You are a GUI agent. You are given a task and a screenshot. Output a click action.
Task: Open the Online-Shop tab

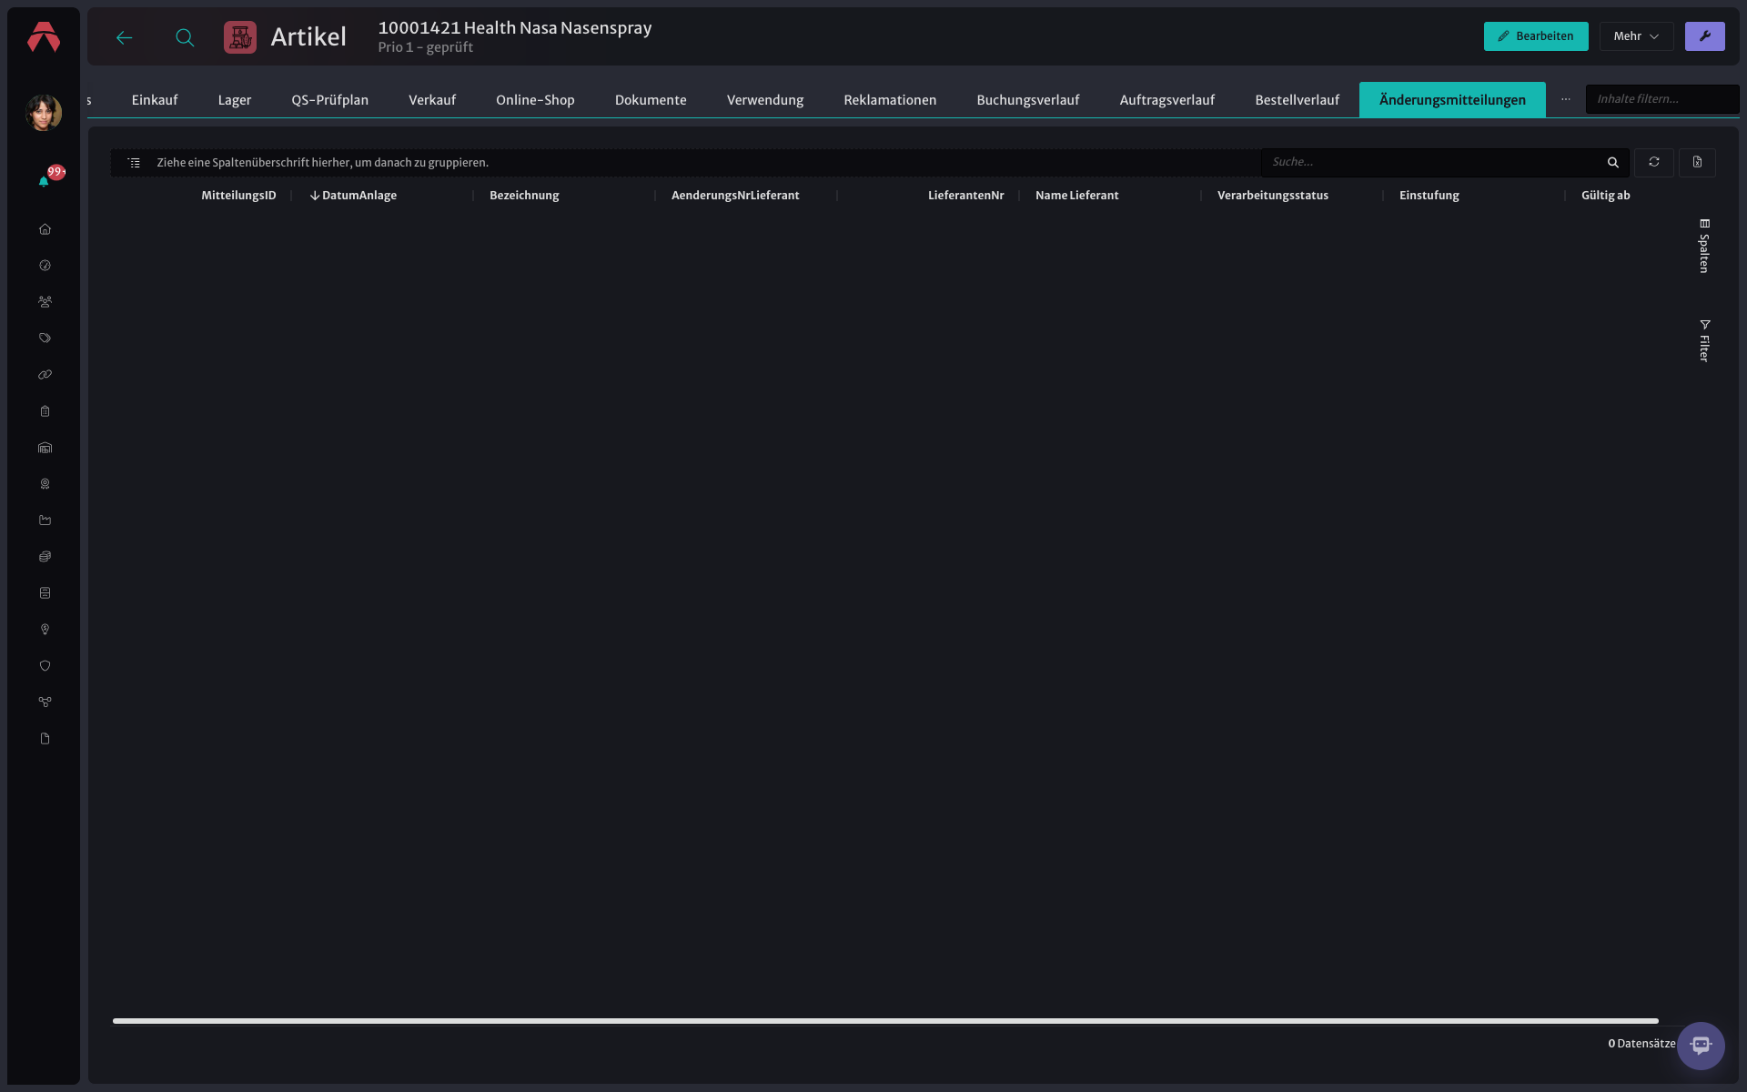[535, 100]
